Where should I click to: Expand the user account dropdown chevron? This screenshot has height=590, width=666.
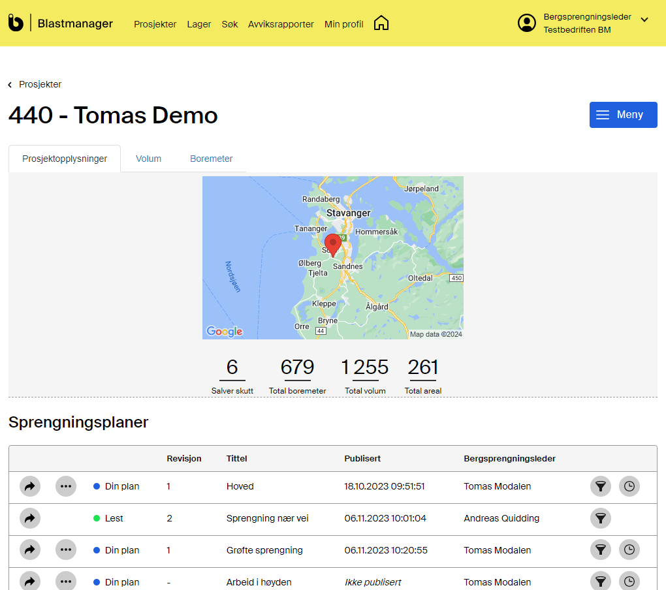[x=644, y=20]
